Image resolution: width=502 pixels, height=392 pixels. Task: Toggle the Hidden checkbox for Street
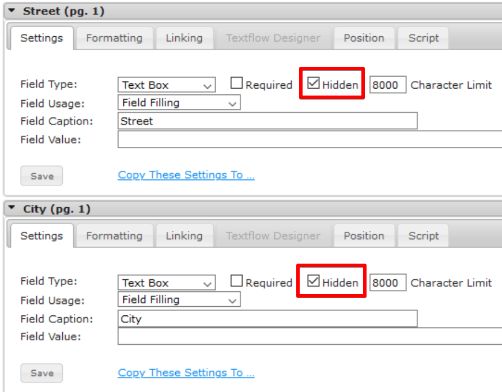coord(313,83)
